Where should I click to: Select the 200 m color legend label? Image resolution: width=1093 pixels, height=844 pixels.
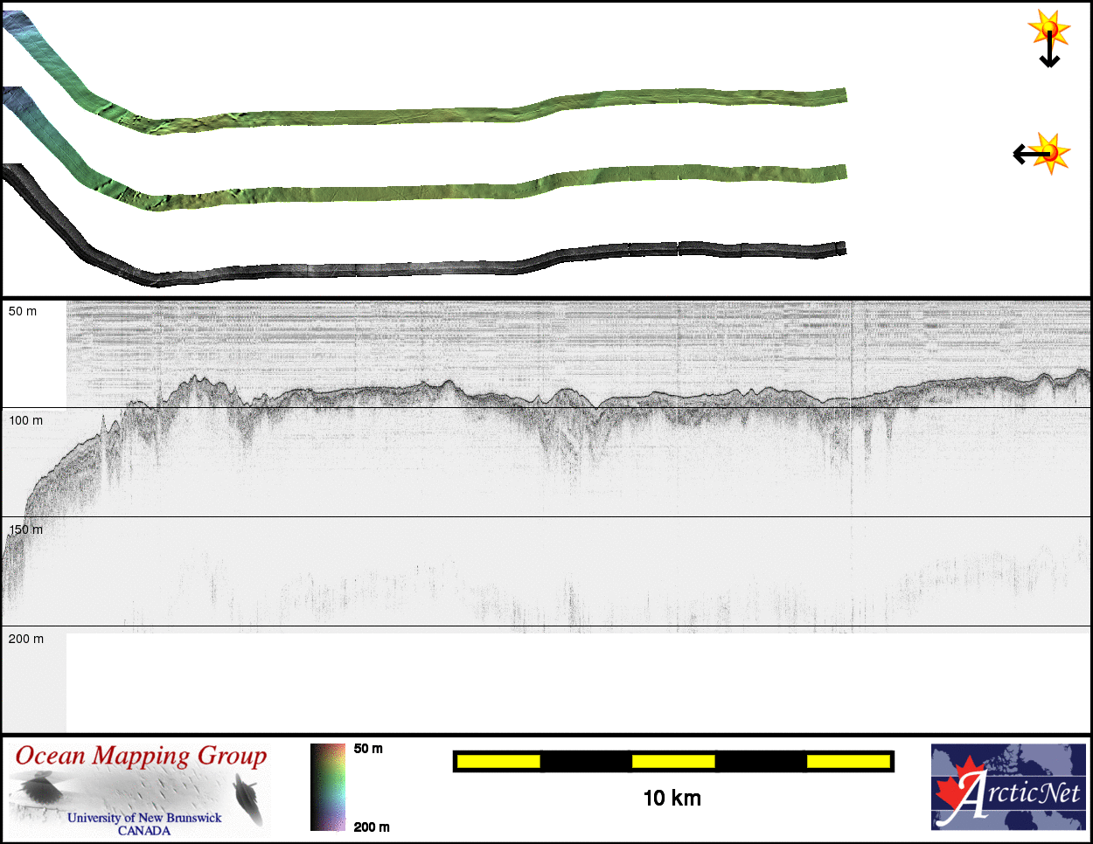(x=372, y=827)
